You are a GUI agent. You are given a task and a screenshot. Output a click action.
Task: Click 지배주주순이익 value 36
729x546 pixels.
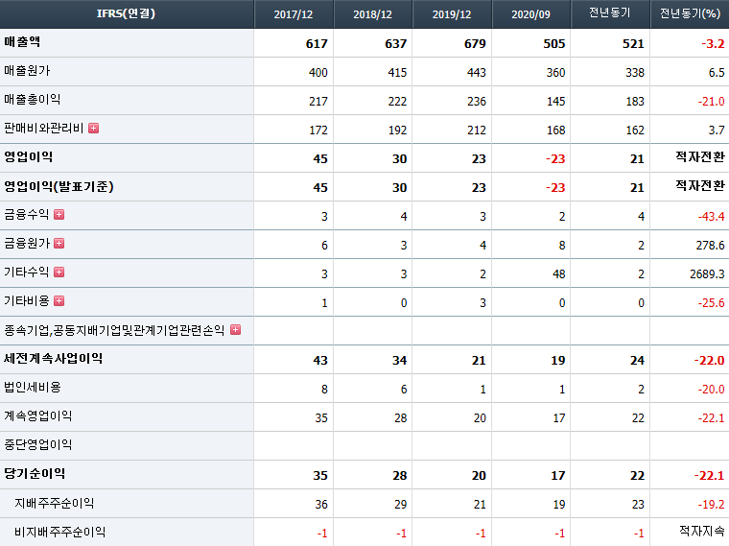tap(321, 505)
